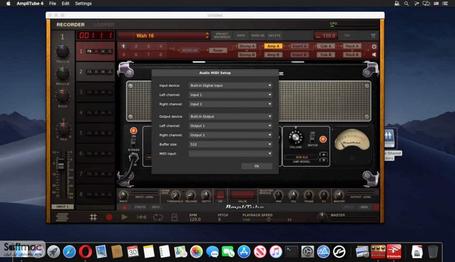Click the amp VOLUME knob
The image size is (455, 262).
[296, 137]
